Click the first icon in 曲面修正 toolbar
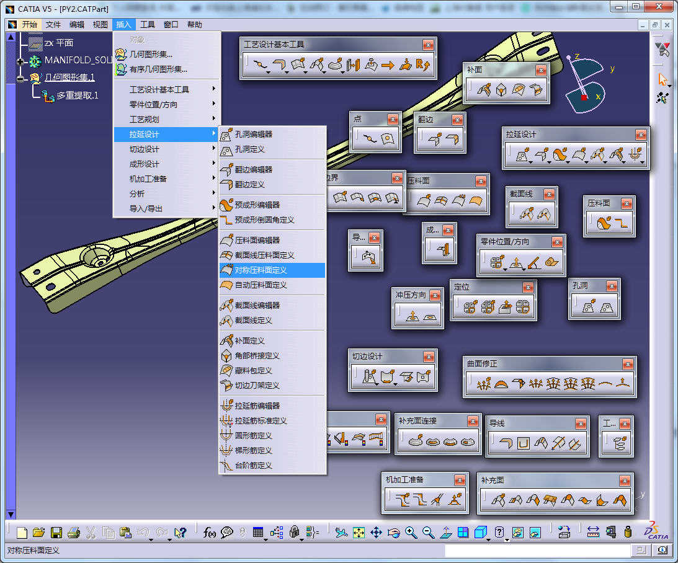Viewport: 678px width, 563px height. [x=483, y=384]
